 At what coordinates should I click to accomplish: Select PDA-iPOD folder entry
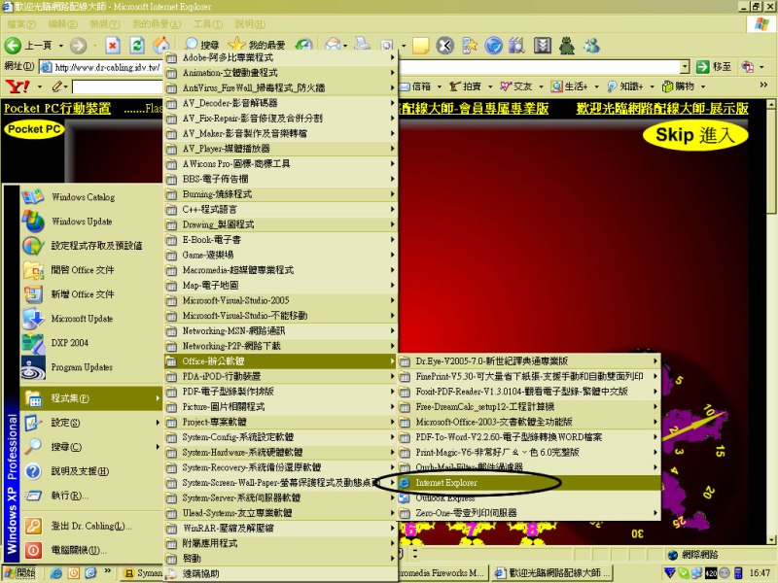point(281,376)
